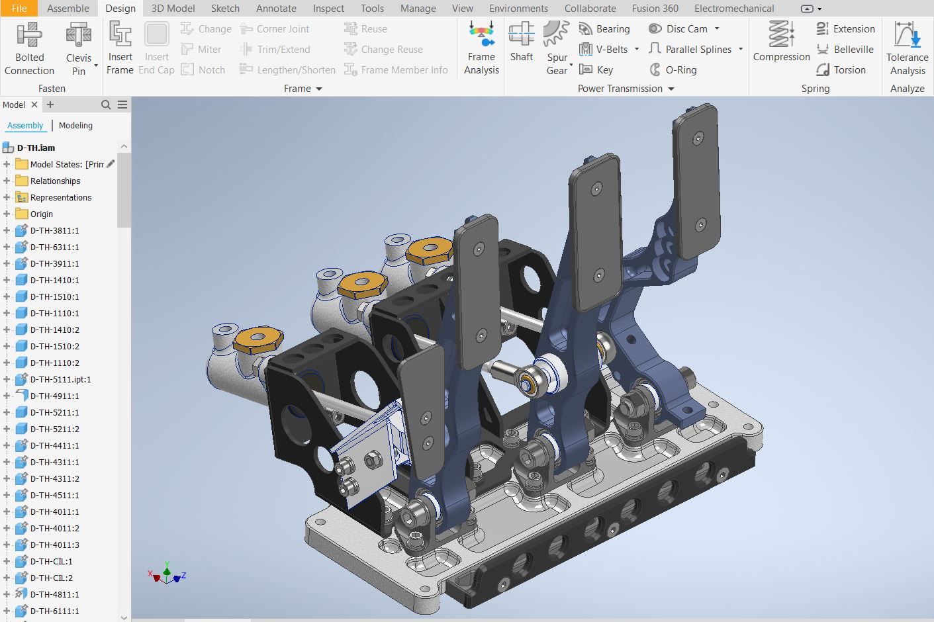Click the Model browser vertical scrollbar
Viewport: 934px width, 622px height.
pos(124,192)
